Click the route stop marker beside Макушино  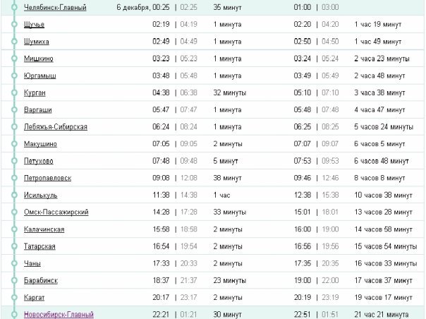[14, 144]
